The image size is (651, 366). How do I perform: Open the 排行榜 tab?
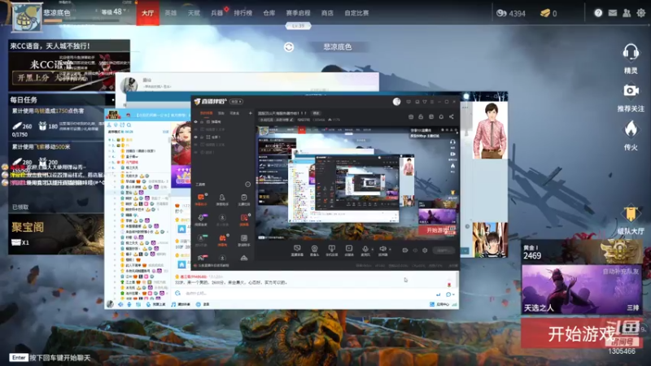point(242,13)
